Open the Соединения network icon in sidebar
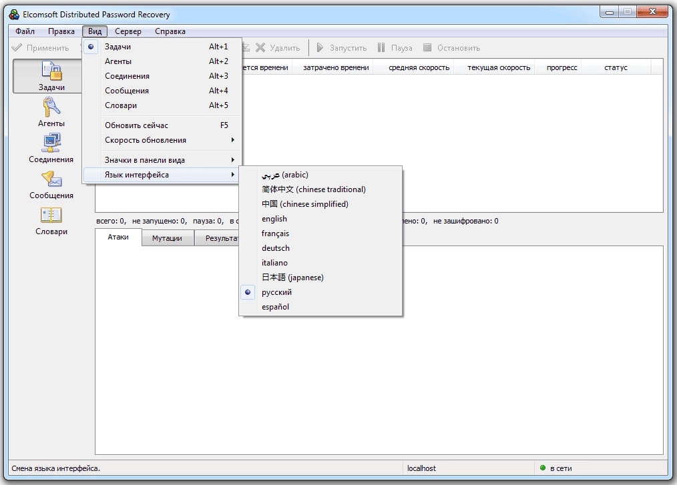The image size is (677, 485). click(x=51, y=143)
